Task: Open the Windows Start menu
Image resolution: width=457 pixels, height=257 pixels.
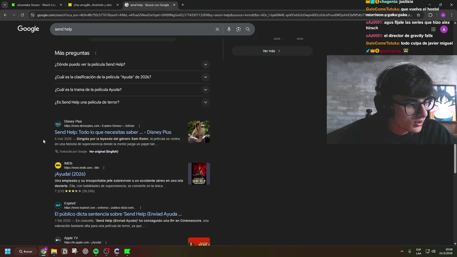Action: (x=7, y=252)
